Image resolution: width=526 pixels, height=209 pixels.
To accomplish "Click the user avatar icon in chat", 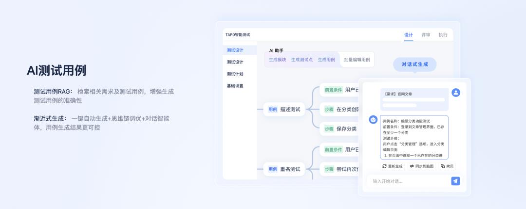I will [x=455, y=93].
